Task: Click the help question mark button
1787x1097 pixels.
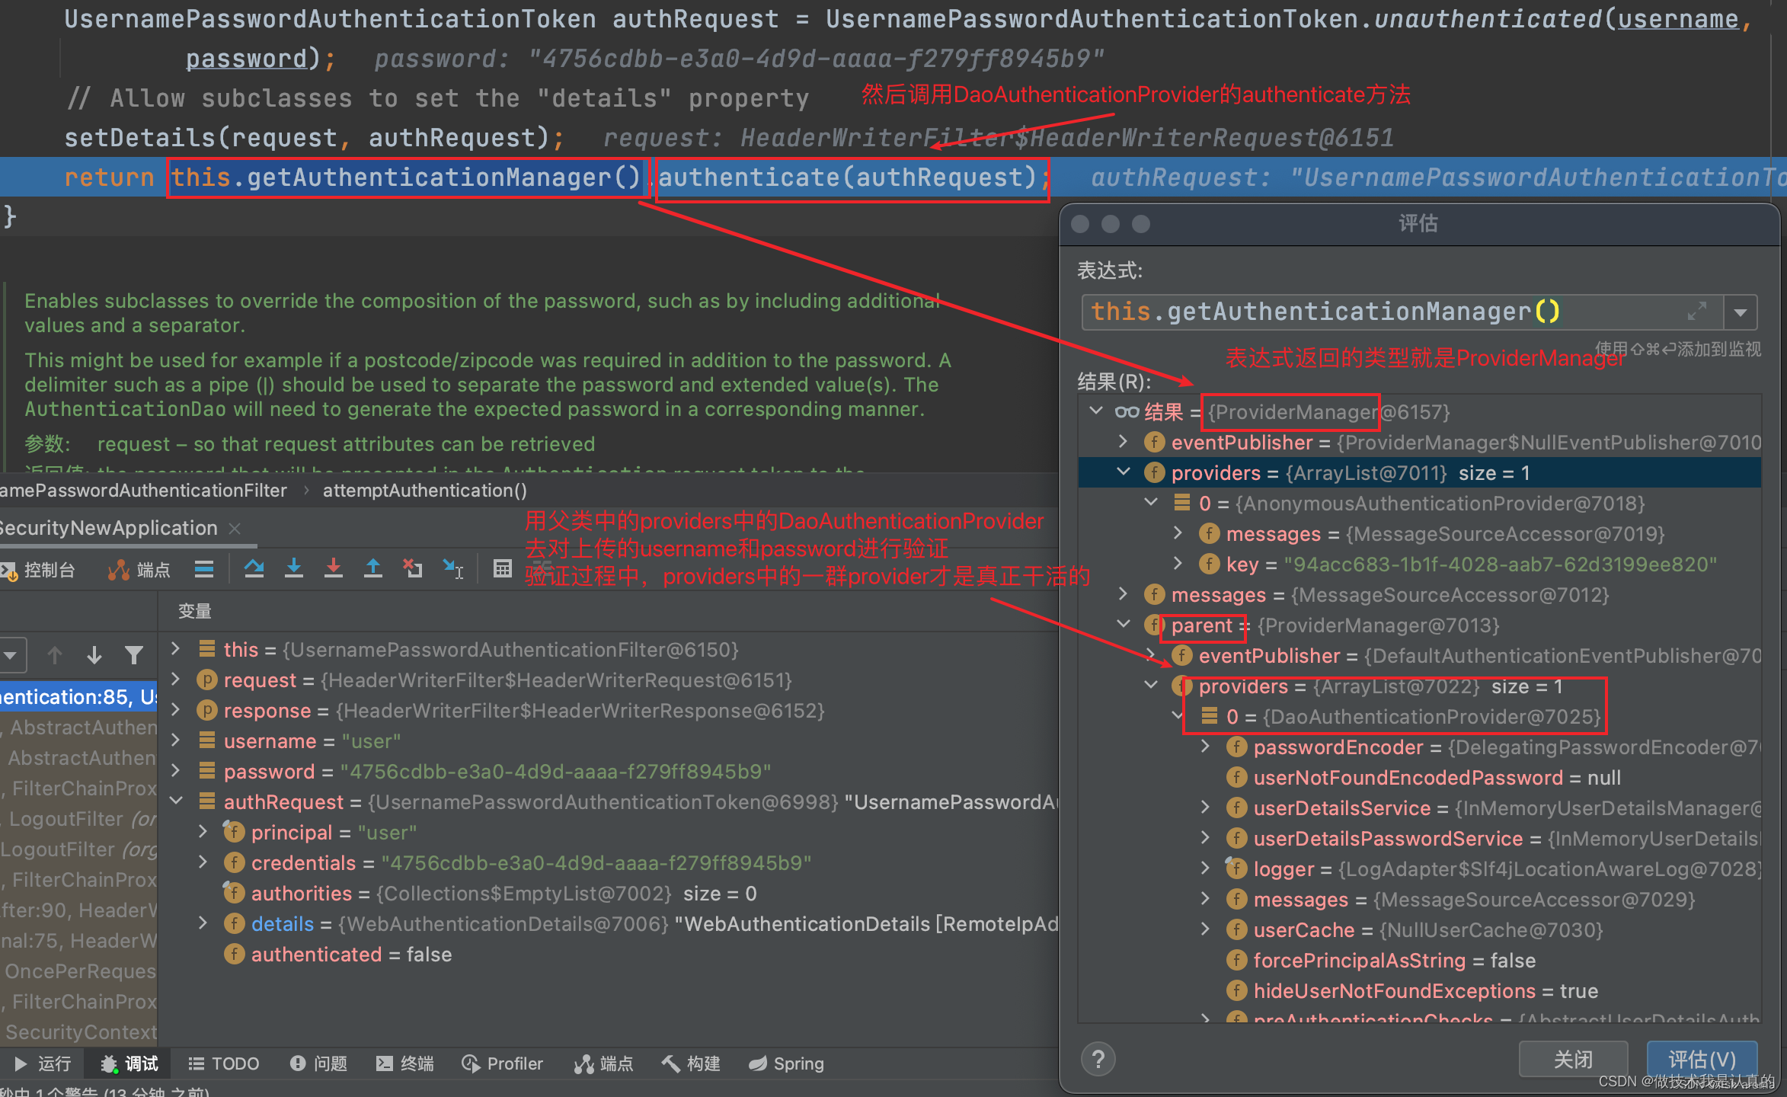Action: 1098,1060
